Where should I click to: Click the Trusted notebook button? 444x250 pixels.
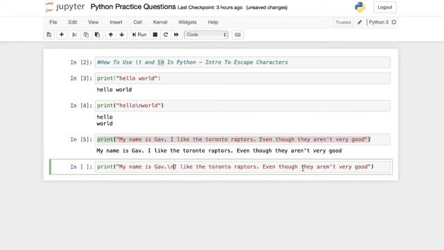[x=343, y=22]
